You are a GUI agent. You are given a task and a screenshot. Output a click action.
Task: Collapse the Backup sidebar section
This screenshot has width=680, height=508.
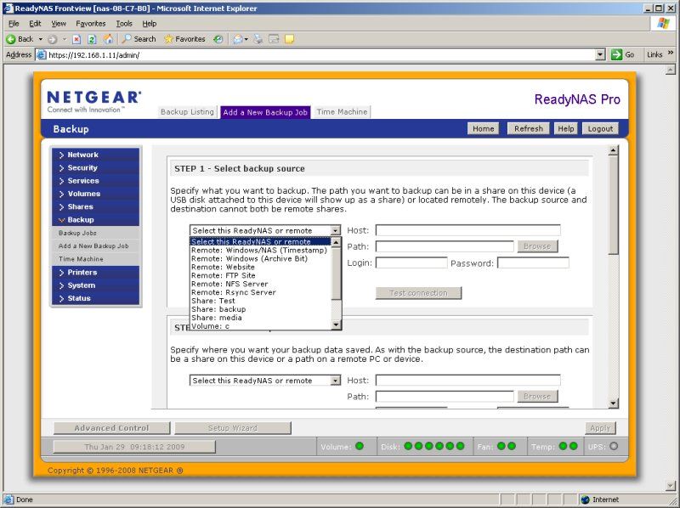point(95,220)
